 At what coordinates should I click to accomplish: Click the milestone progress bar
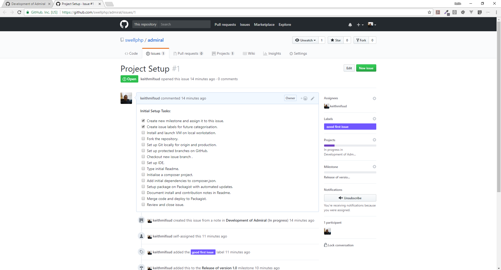point(350,172)
